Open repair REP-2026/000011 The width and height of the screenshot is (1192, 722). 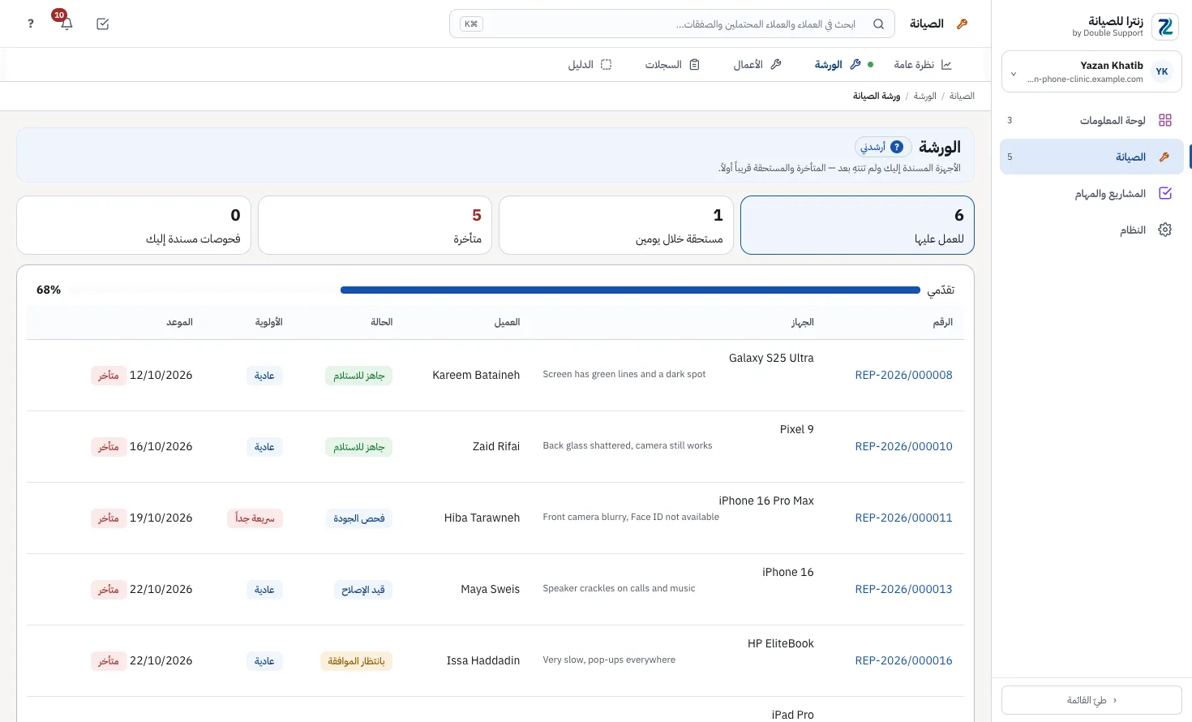tap(903, 518)
